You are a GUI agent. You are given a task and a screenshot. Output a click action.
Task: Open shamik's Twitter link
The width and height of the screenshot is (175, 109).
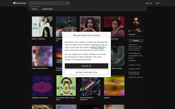click(x=131, y=58)
